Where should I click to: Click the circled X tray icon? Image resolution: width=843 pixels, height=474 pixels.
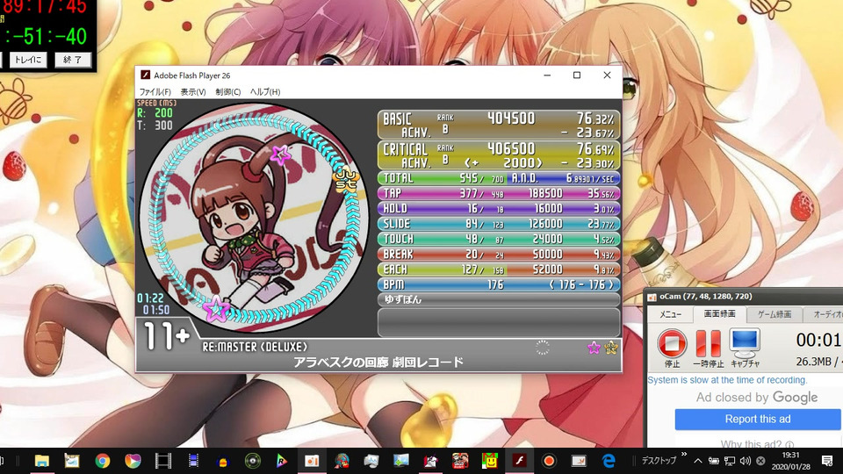coord(760,461)
